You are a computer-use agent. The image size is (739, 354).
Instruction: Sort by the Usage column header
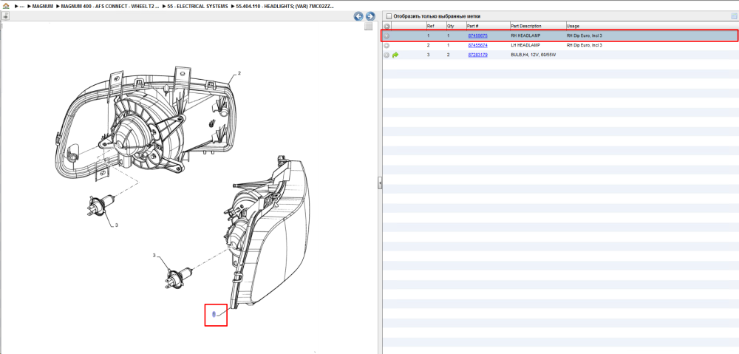coord(573,27)
